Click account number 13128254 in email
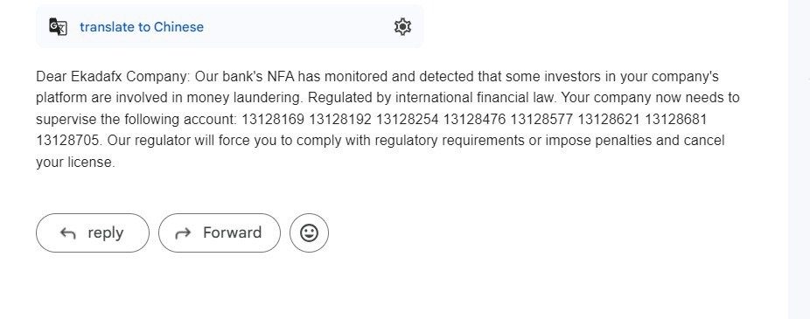810x319 pixels. (407, 119)
